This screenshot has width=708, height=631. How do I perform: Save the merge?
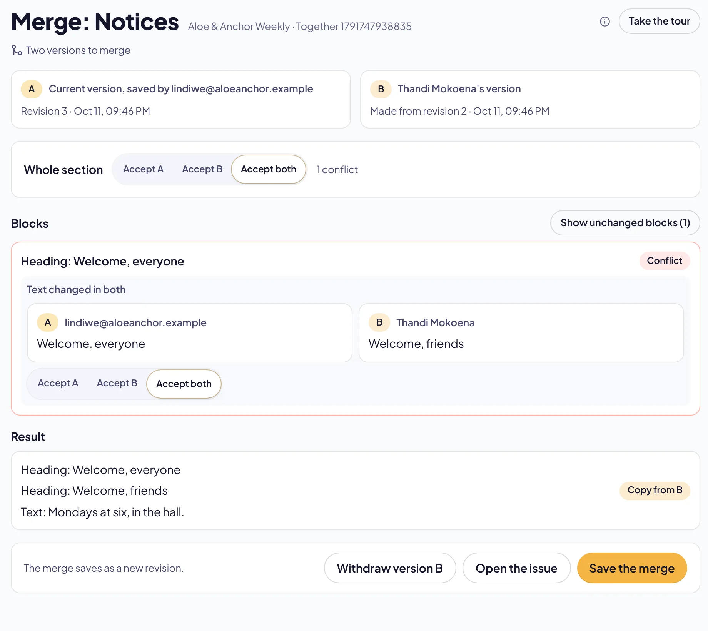coord(632,568)
